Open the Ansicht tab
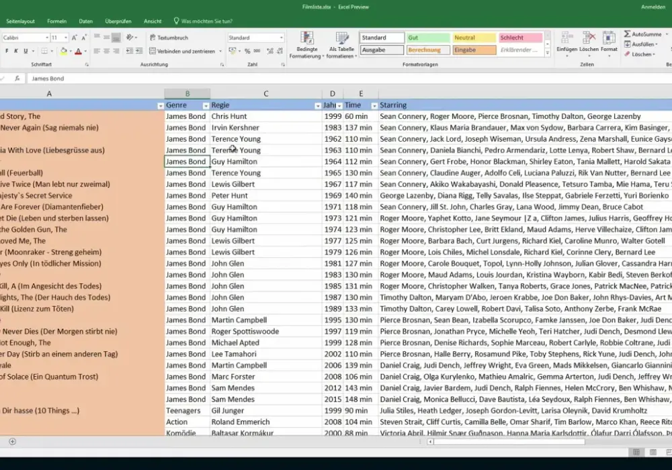 153,21
